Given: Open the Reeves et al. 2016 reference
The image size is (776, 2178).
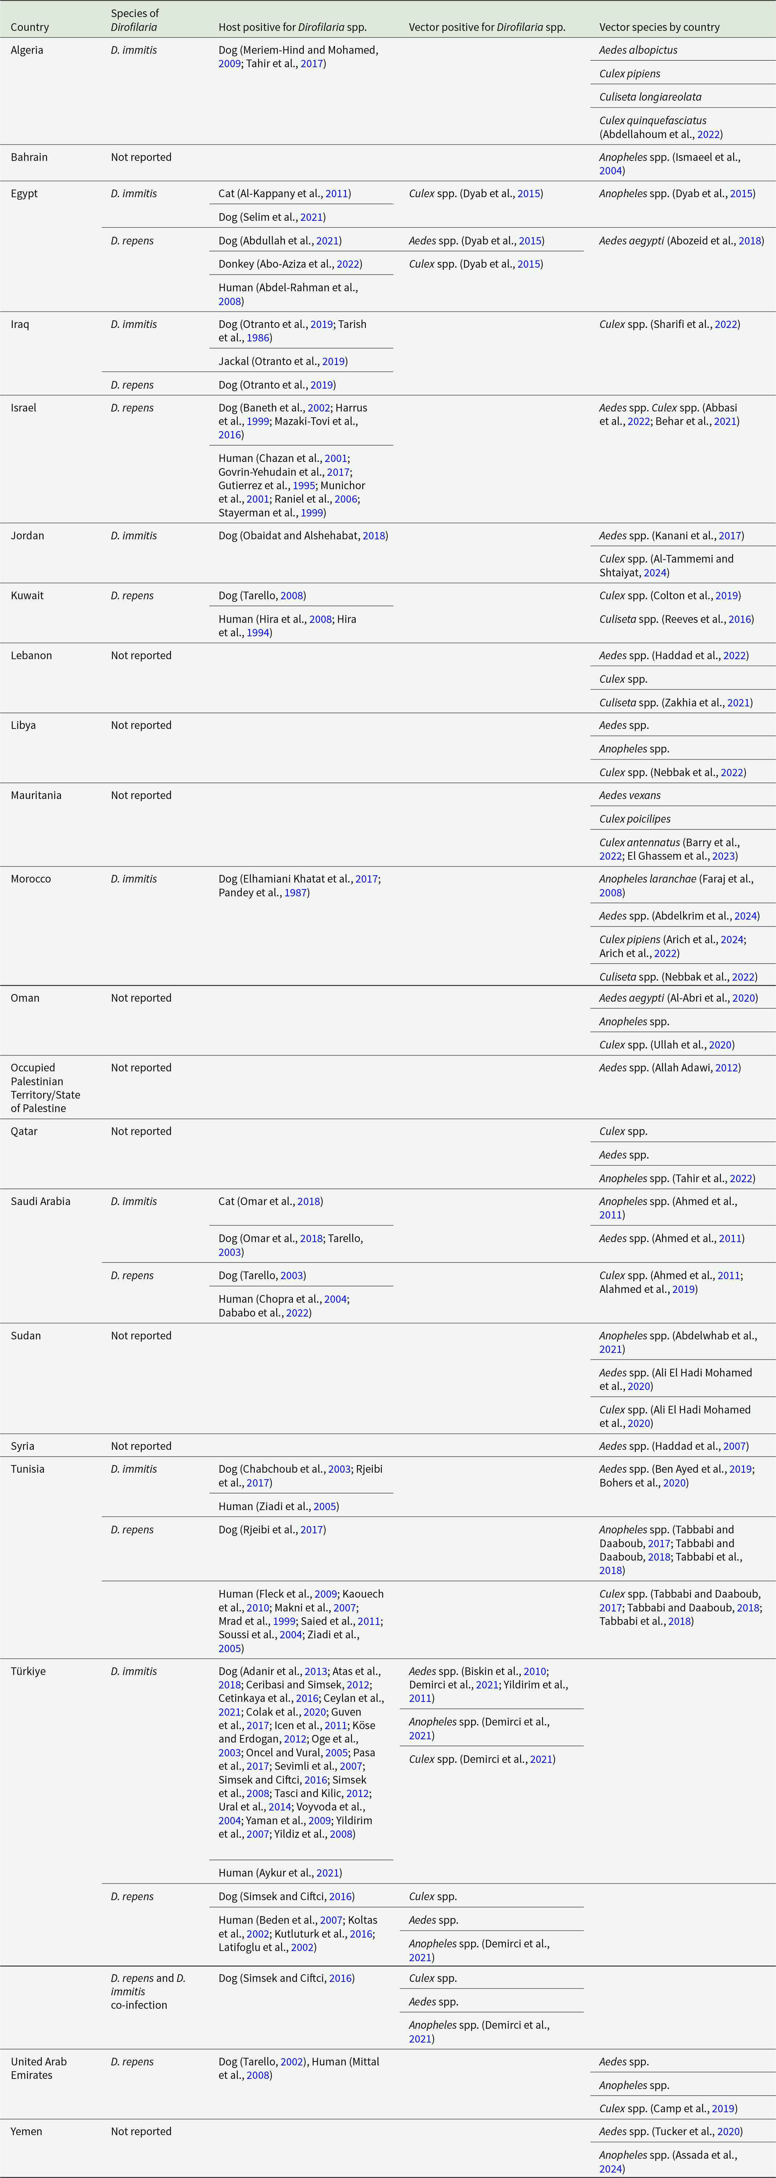Looking at the screenshot, I should click(740, 619).
